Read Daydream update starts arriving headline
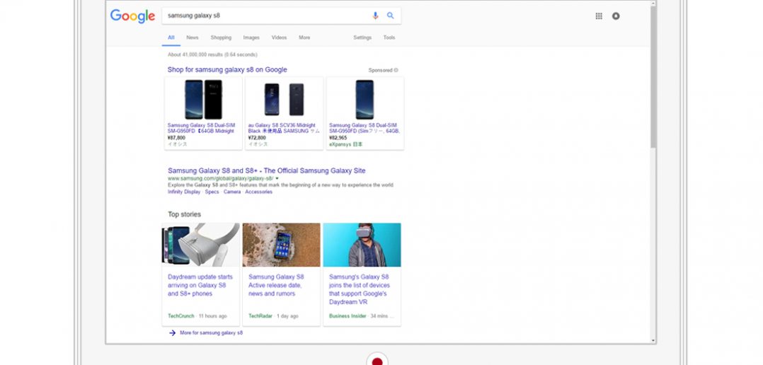 [200, 285]
